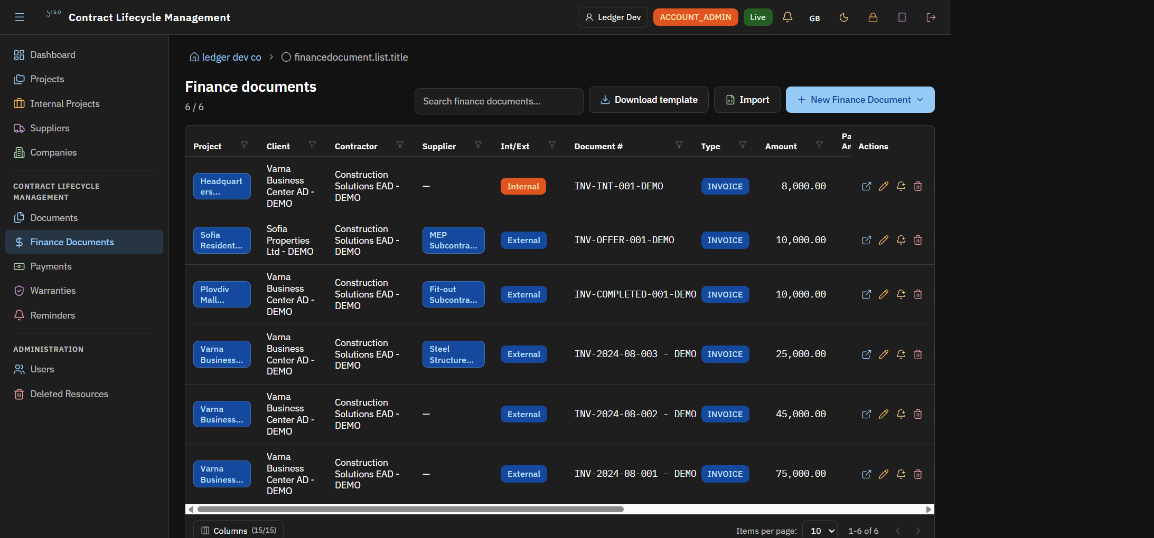Click the Import button
1154x538 pixels.
[747, 100]
